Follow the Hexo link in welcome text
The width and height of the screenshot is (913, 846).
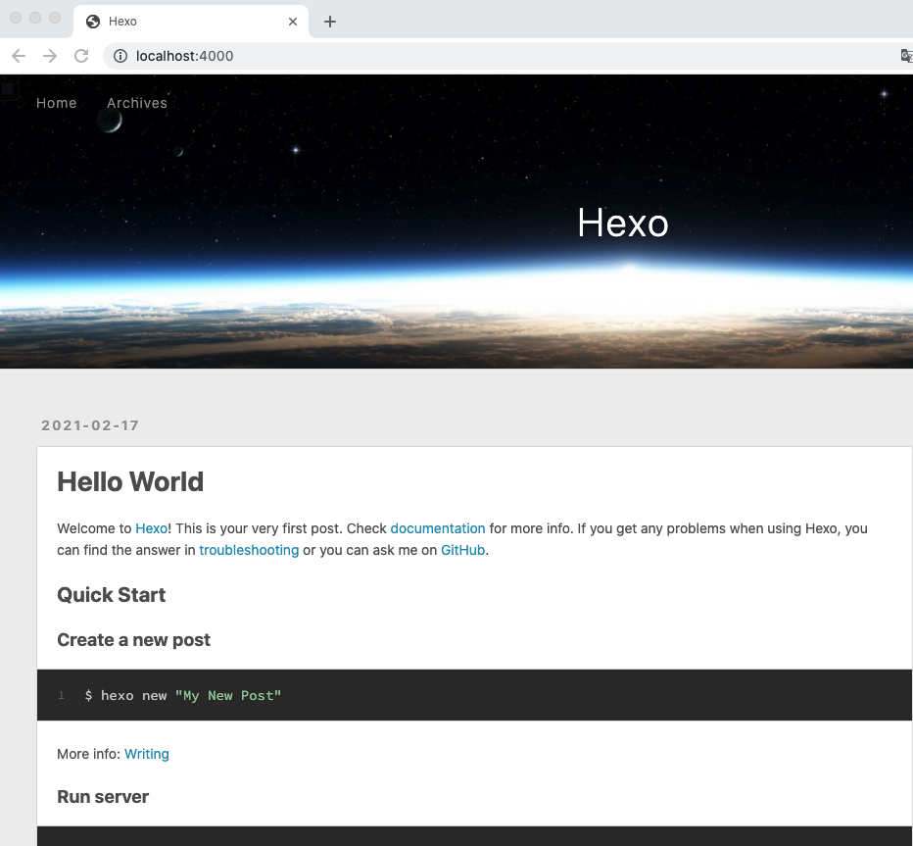[x=152, y=528]
